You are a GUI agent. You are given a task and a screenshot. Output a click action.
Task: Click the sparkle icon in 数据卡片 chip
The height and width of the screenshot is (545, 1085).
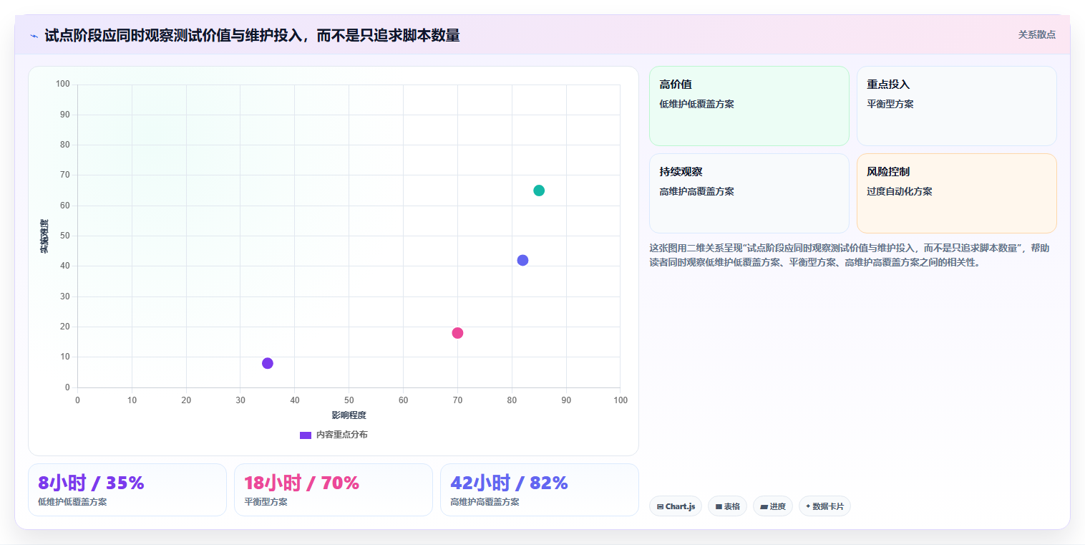tap(808, 506)
